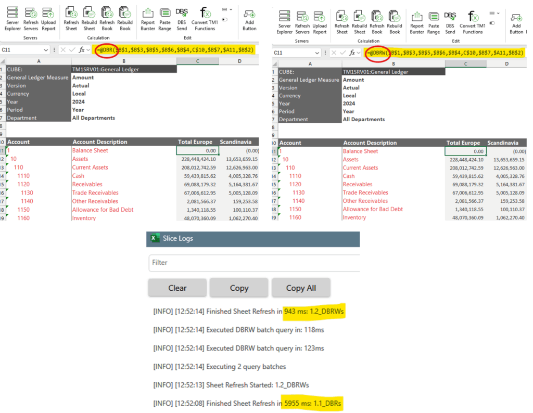Viewport: 533px width, 413px height.
Task: Click Refresh Servers in the DBR formula window
Action: click(x=31, y=19)
